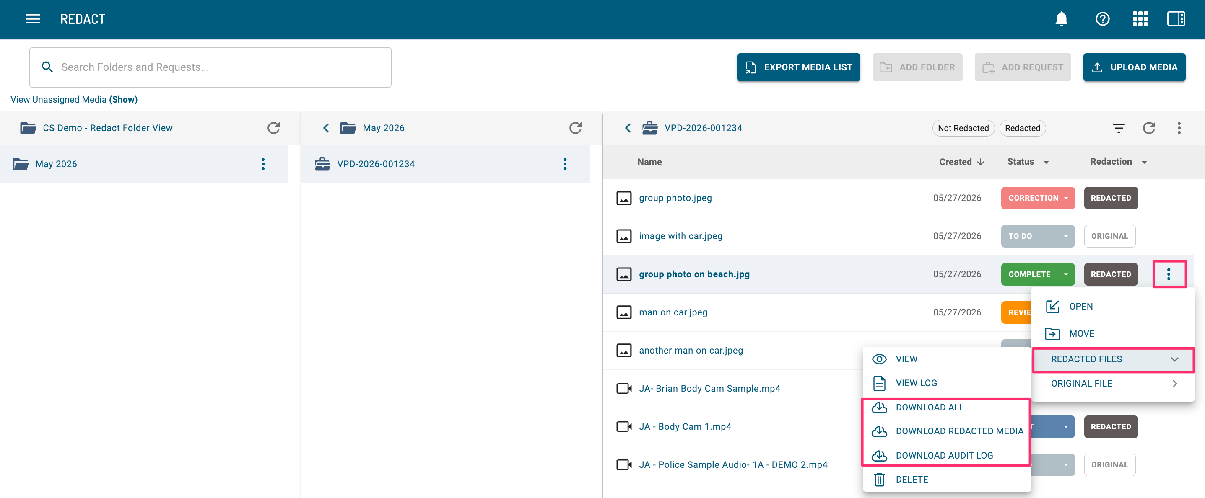The height and width of the screenshot is (498, 1205).
Task: Open the apps grid launcher
Action: coord(1140,19)
